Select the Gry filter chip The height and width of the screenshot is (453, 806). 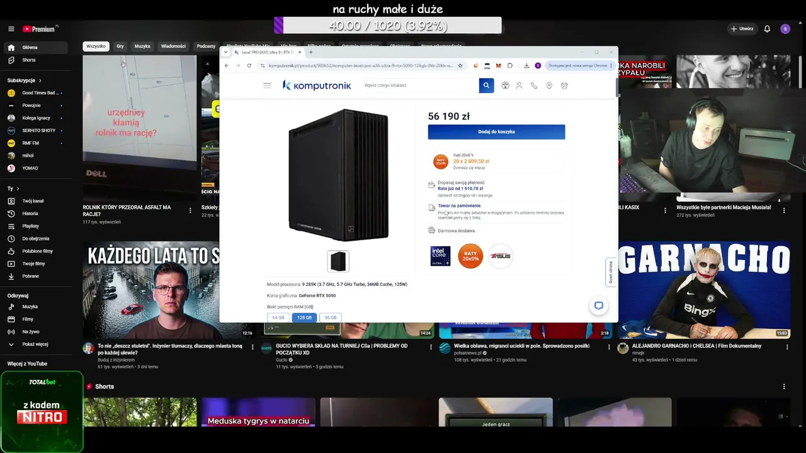pos(120,46)
